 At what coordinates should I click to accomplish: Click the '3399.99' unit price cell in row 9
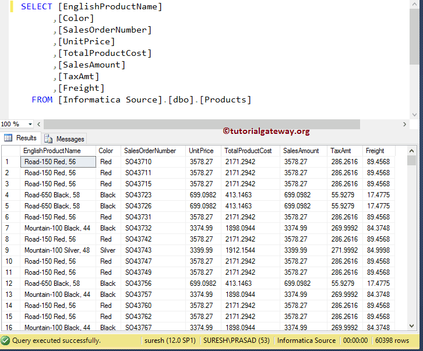pos(203,250)
